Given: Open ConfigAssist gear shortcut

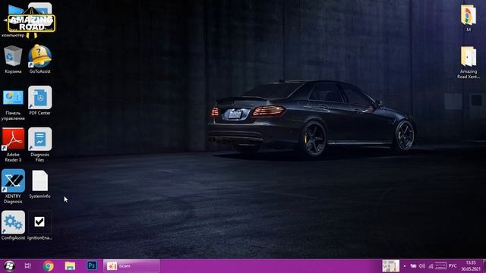Looking at the screenshot, I should click(13, 225).
